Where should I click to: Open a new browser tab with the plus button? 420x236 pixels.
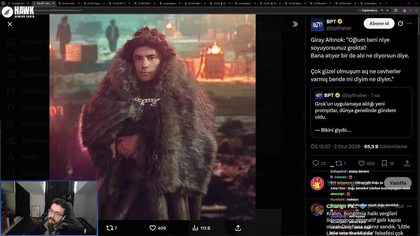[x=386, y=3]
